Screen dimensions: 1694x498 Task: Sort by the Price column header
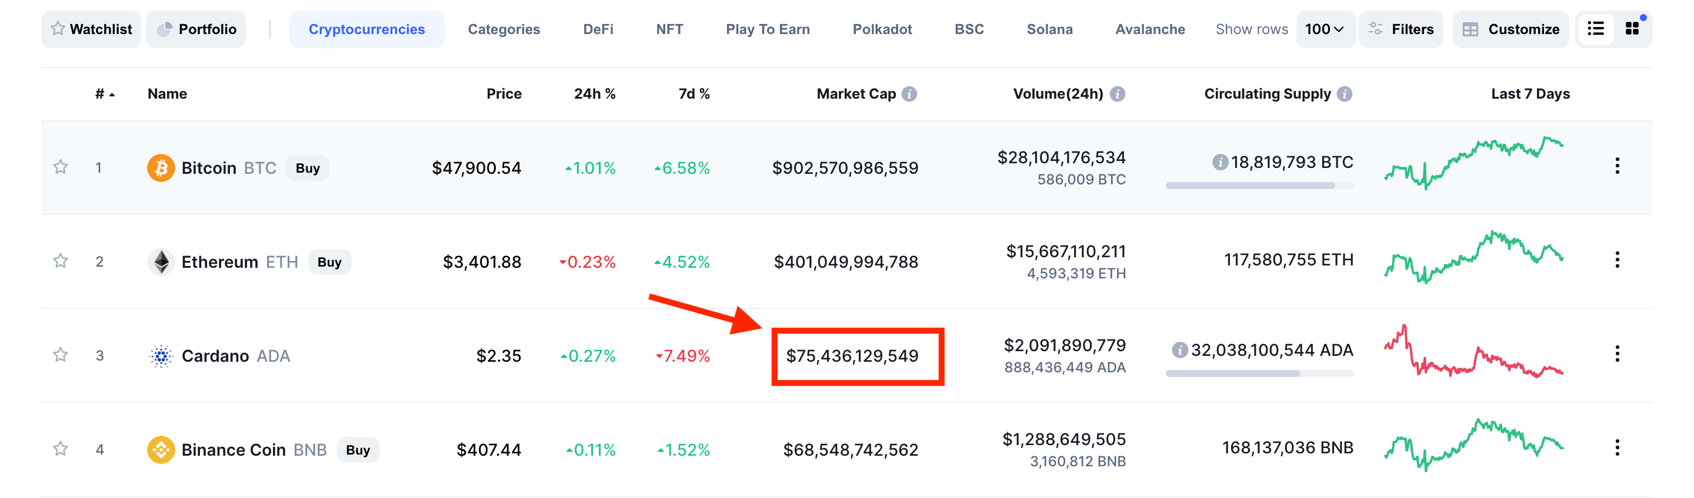click(503, 94)
